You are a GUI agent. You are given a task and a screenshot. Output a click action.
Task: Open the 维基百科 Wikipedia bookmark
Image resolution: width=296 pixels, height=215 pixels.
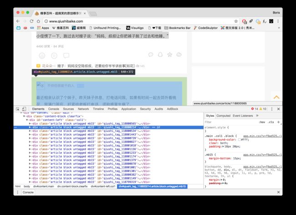tap(61, 28)
